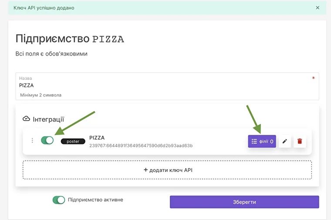Click the Інтеграції section title

tap(48, 119)
